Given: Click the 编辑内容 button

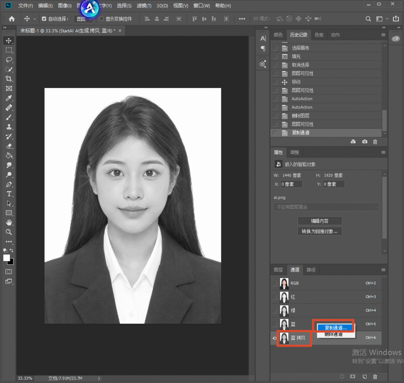Looking at the screenshot, I should [320, 221].
